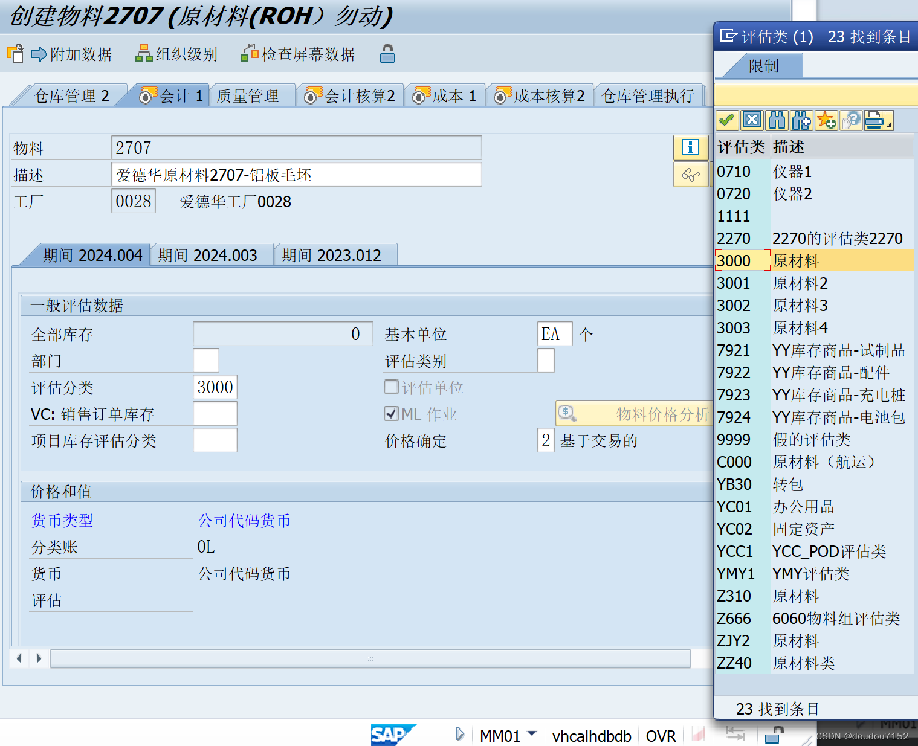Add entry to personal favorites star icon
This screenshot has height=746, width=918.
pyautogui.click(x=826, y=121)
